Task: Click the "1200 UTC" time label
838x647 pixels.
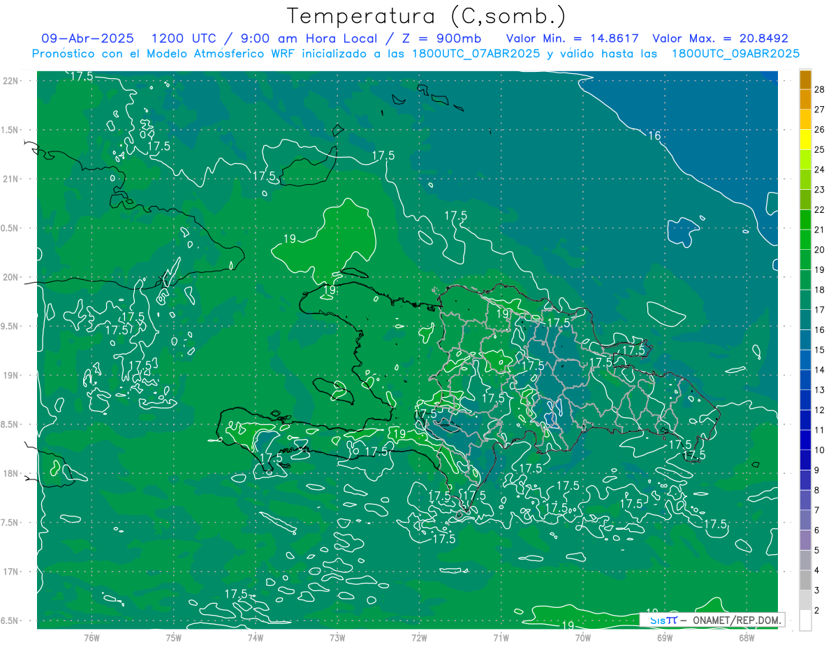Action: [186, 38]
